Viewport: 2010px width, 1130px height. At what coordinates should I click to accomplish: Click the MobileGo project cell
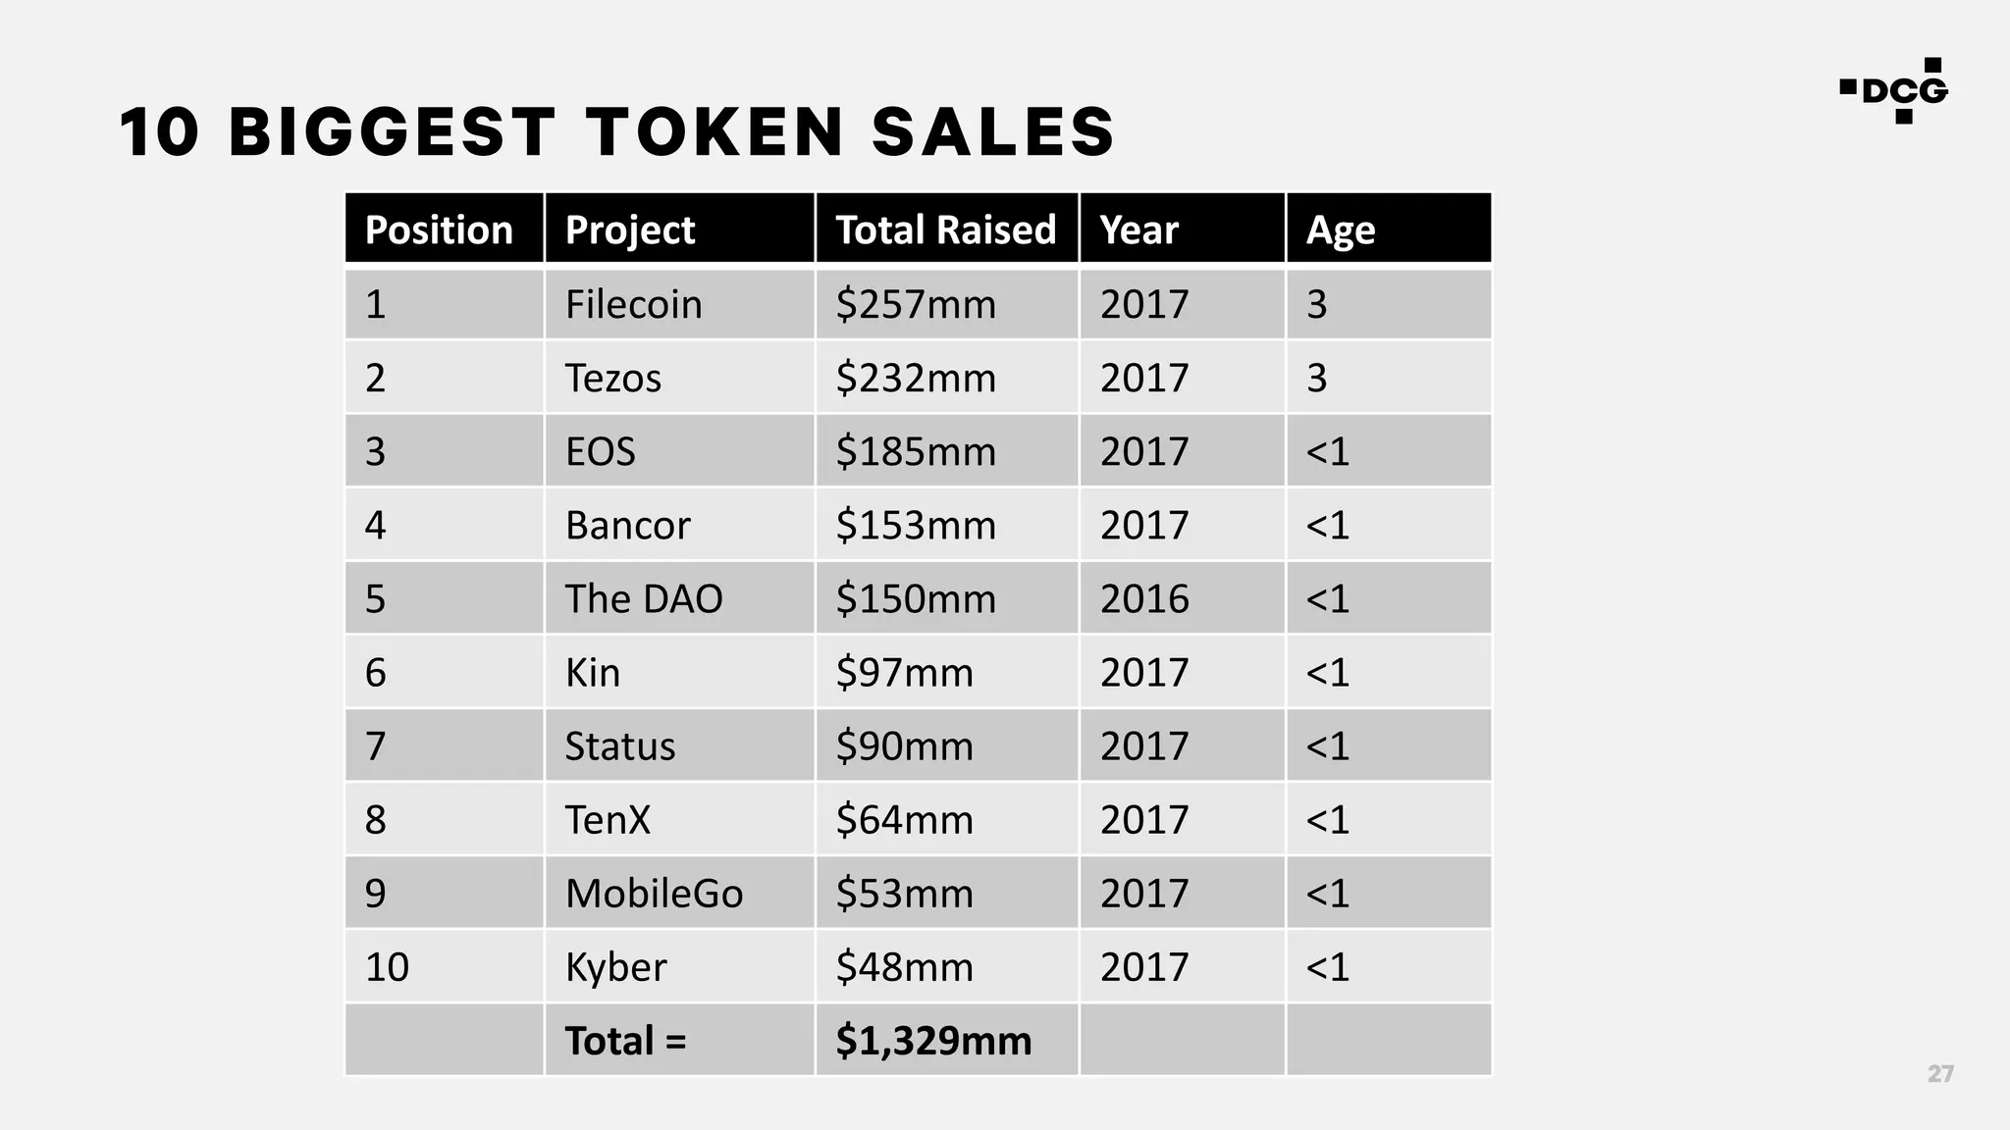[x=679, y=893]
